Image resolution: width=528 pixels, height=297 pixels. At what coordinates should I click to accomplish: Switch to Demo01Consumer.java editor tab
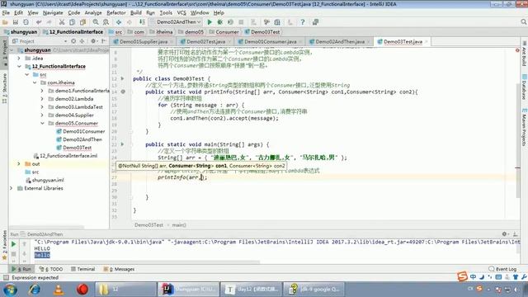pyautogui.click(x=271, y=41)
